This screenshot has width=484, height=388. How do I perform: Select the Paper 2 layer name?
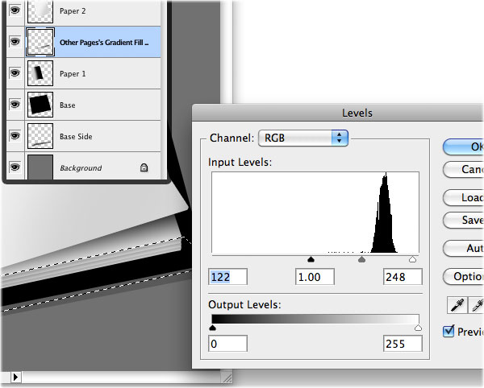tap(73, 11)
